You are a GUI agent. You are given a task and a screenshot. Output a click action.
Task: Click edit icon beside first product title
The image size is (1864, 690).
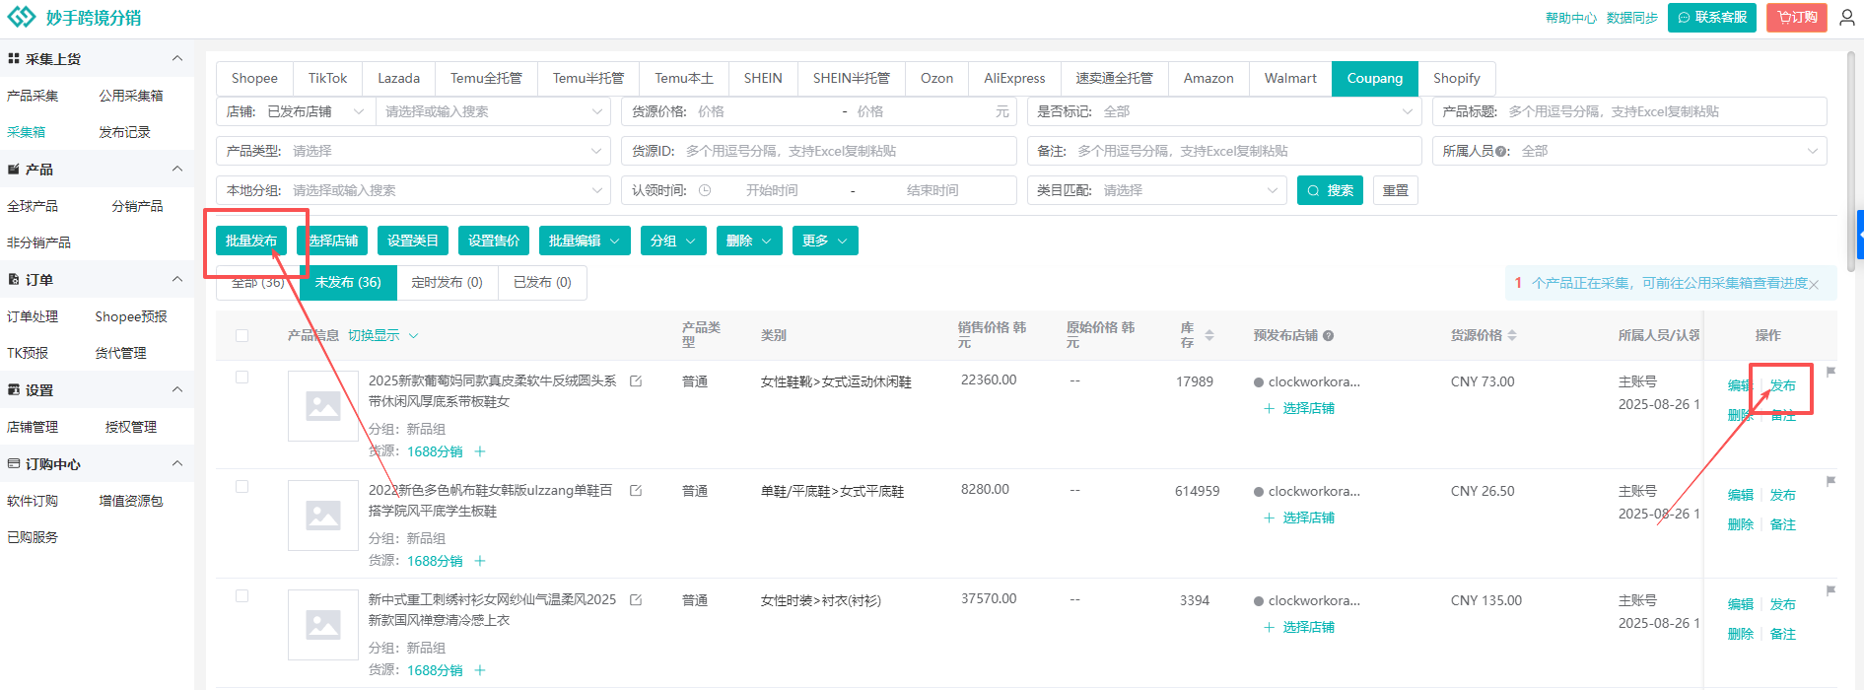(x=636, y=381)
